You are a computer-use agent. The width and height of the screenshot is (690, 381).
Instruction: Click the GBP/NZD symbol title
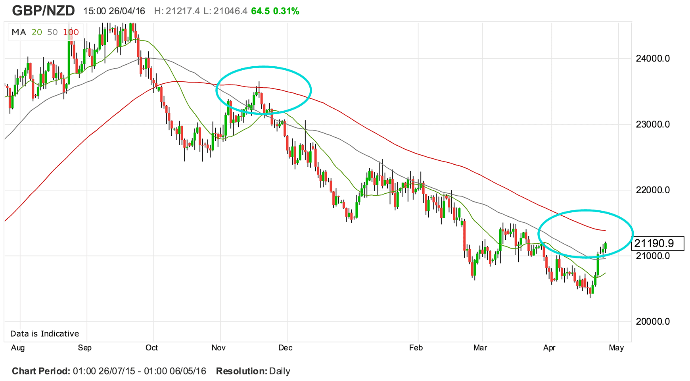point(43,11)
